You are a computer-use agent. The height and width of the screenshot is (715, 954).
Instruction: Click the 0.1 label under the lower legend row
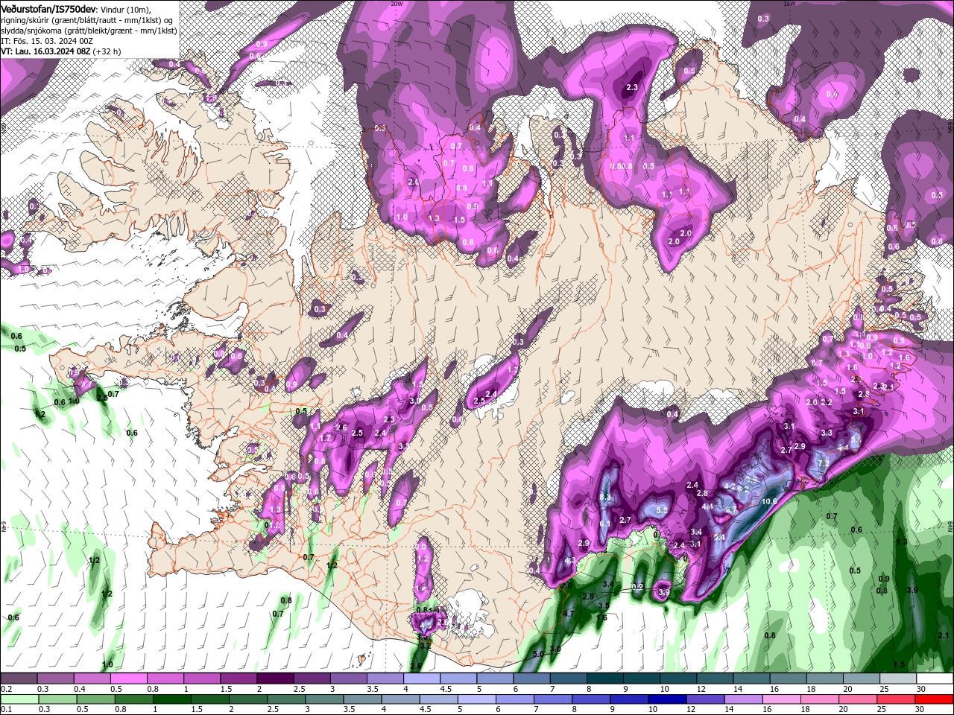click(x=6, y=709)
